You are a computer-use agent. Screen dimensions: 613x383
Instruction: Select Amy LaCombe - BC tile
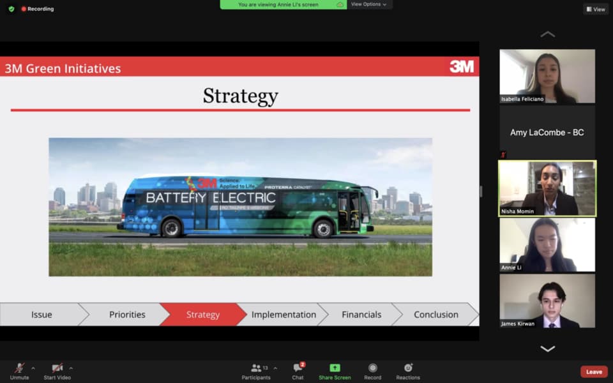point(547,133)
